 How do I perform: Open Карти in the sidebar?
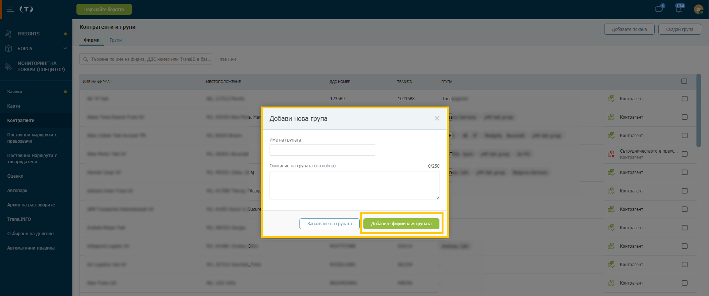(x=14, y=106)
